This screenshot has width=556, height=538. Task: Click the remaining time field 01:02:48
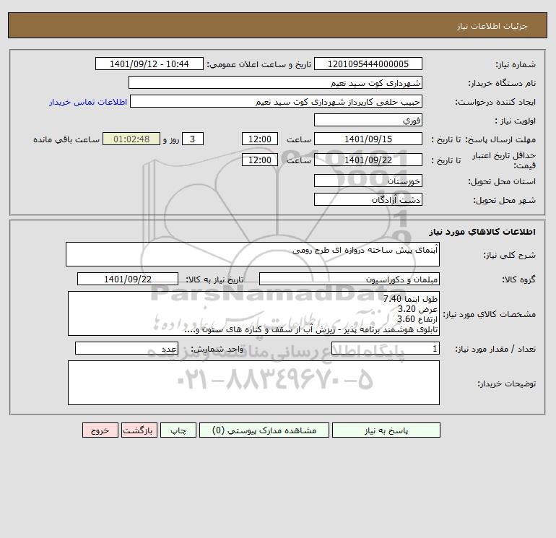131,139
